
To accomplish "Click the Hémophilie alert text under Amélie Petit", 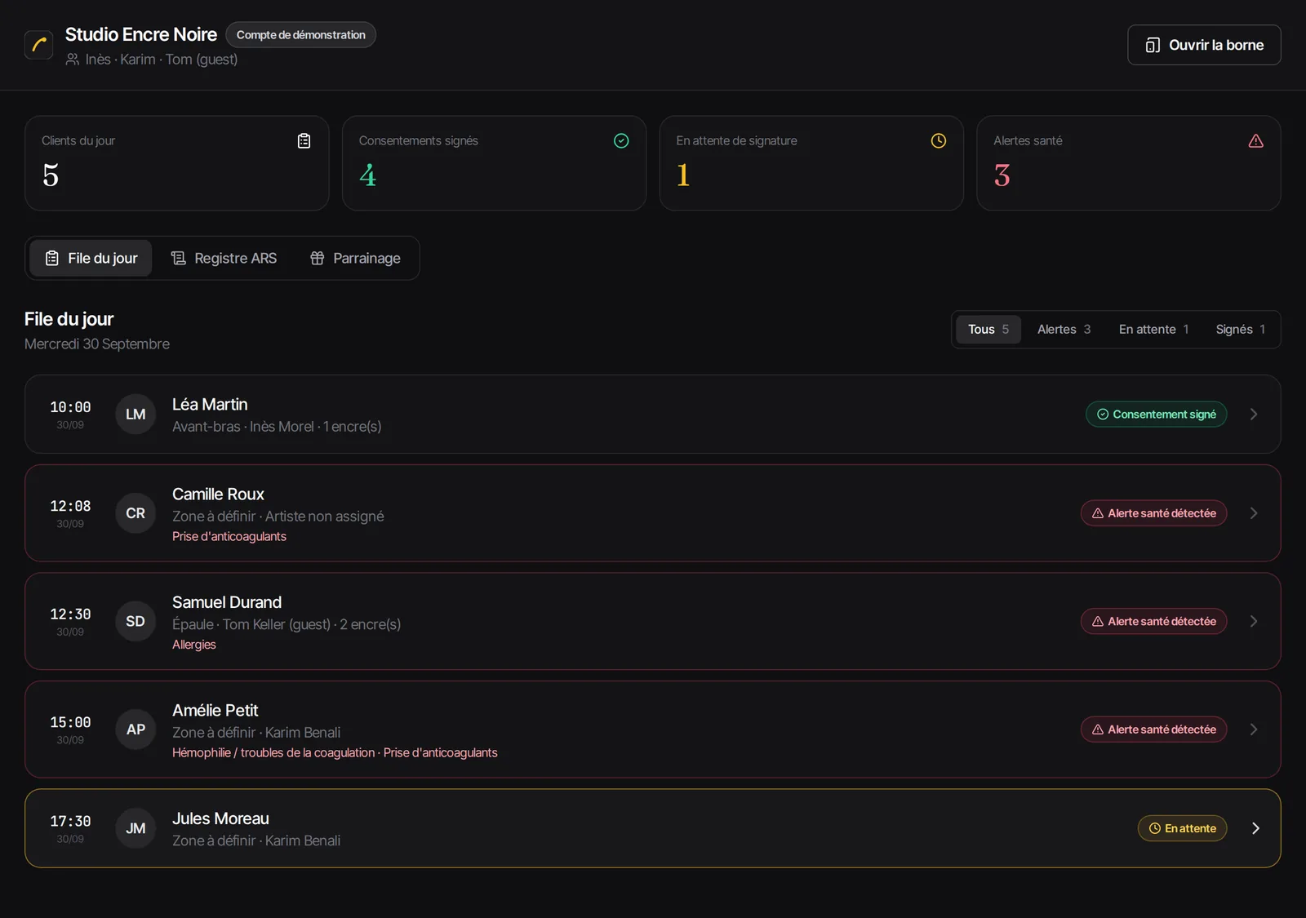I will 273,753.
